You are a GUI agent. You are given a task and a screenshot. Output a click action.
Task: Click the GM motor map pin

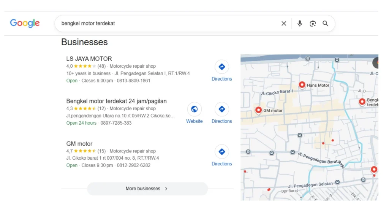click(258, 110)
